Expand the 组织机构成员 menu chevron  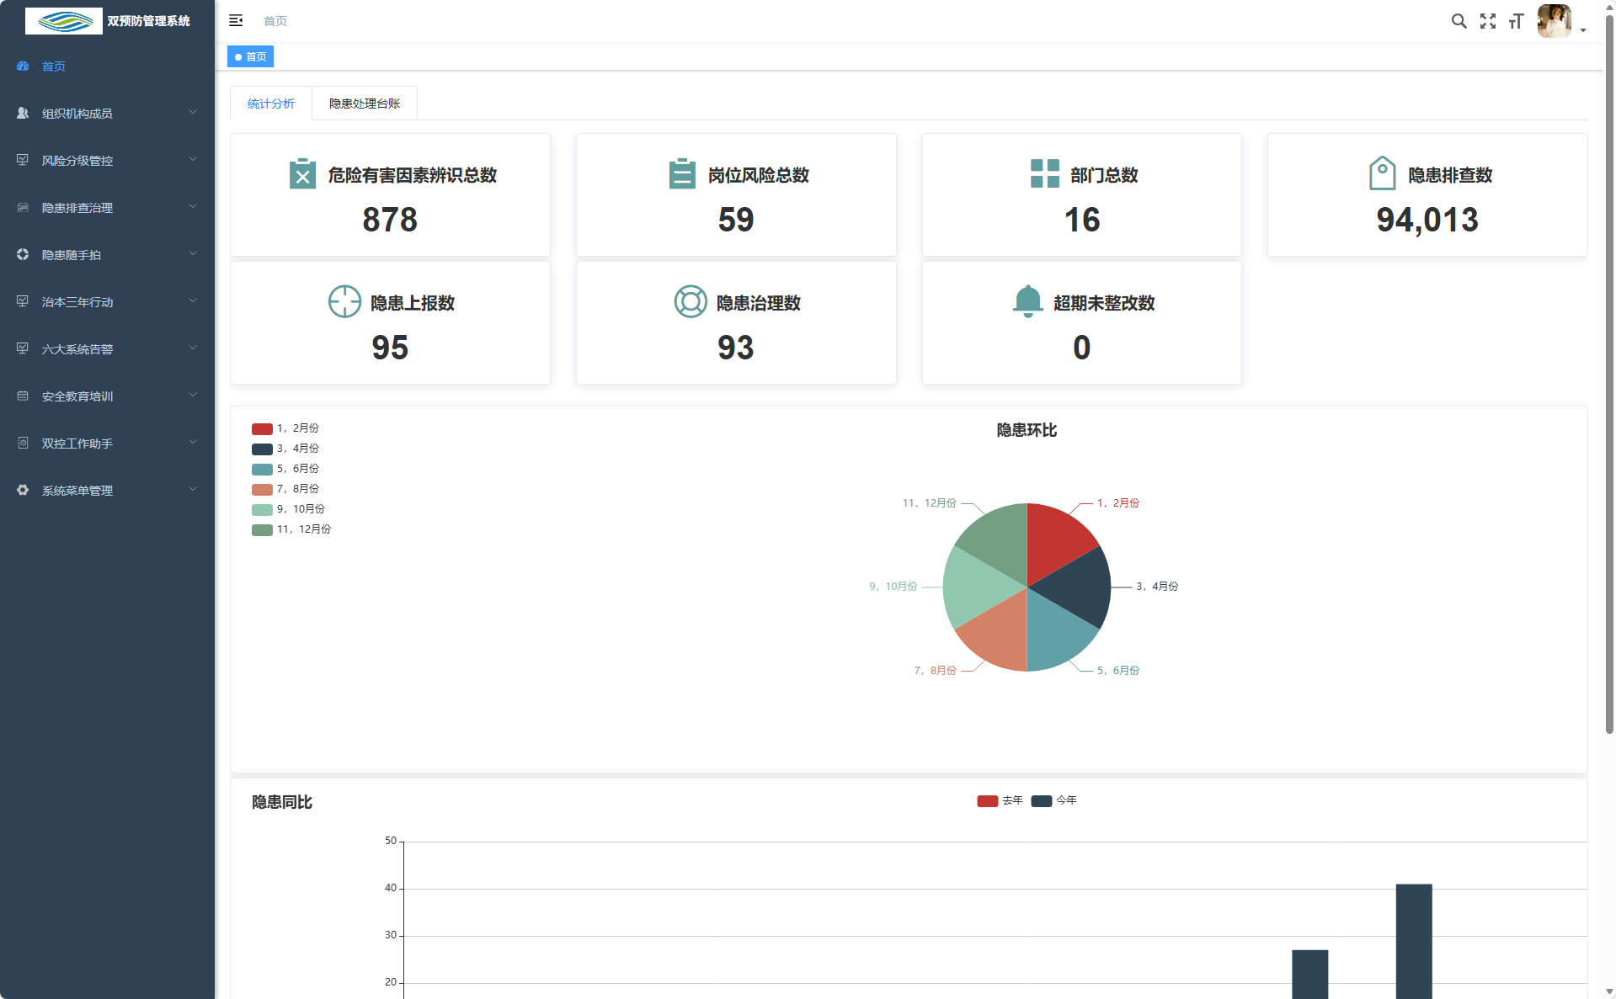[193, 112]
